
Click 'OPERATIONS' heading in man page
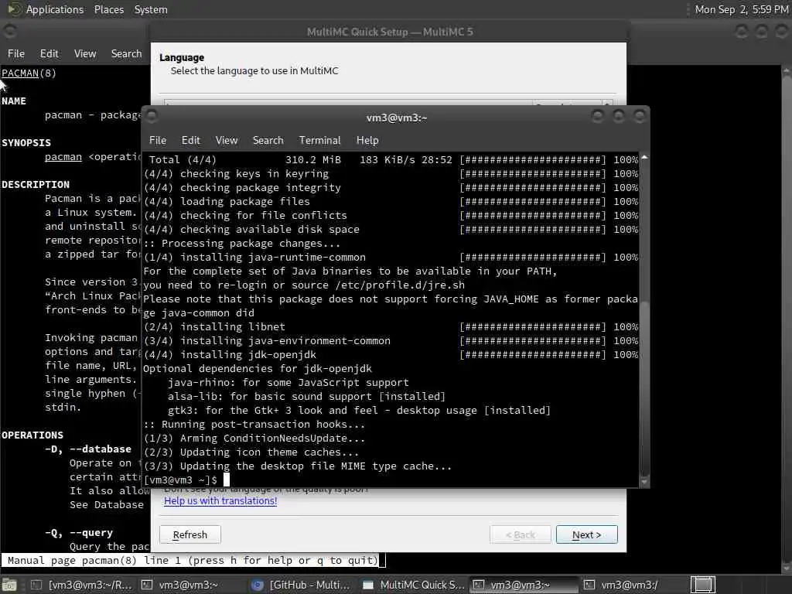point(32,435)
